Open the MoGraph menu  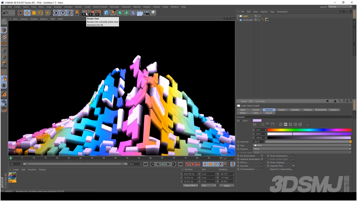(x=114, y=7)
